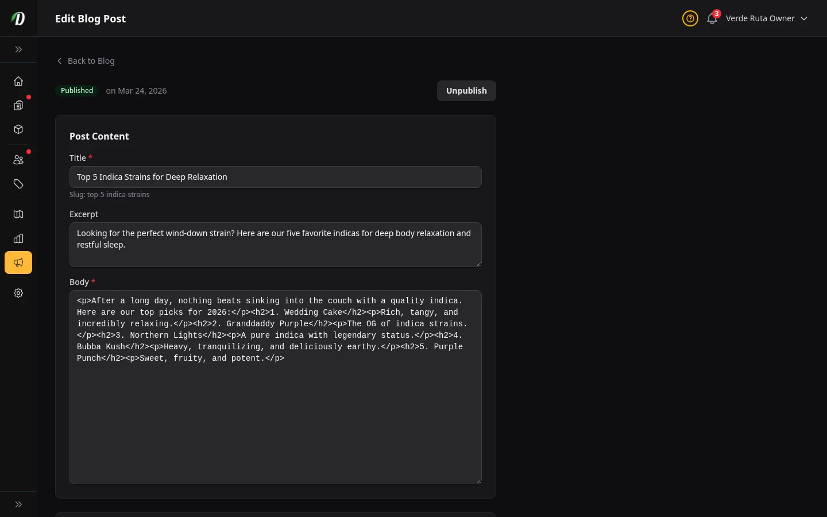Click the app logo in top-left corner
Screen dimensions: 827x517
18,18
